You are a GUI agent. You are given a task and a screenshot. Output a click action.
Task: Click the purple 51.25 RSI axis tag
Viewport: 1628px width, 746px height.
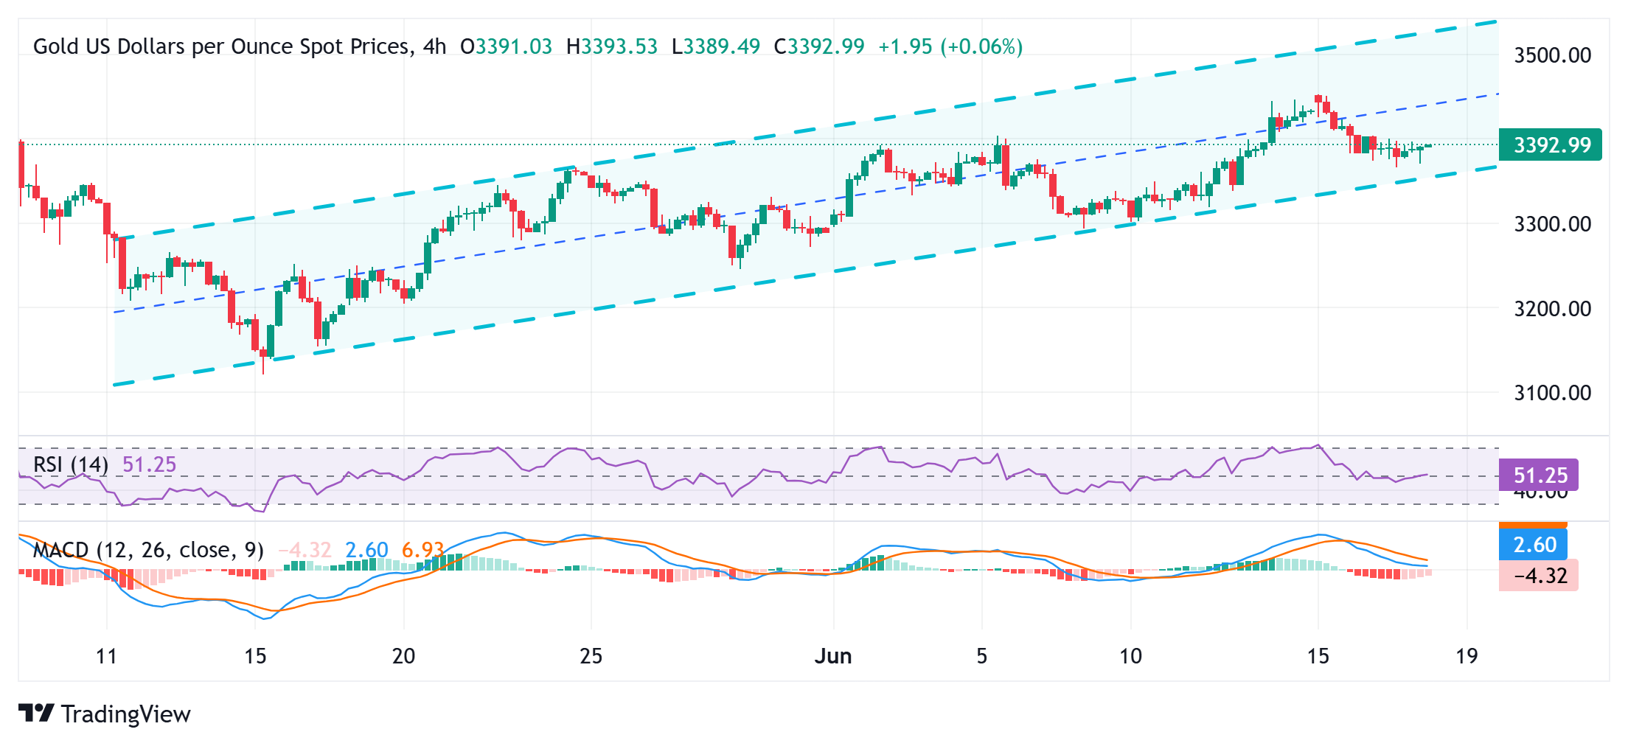[x=1539, y=475]
